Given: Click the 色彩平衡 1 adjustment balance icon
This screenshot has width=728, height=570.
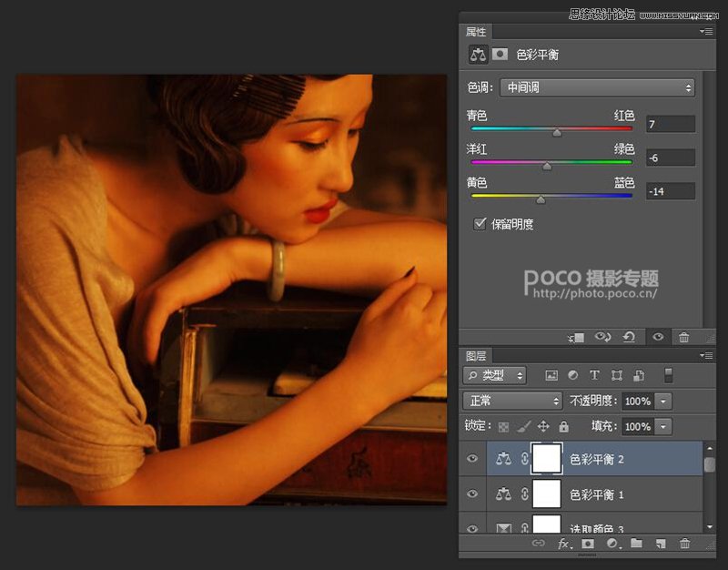Looking at the screenshot, I should [x=504, y=494].
